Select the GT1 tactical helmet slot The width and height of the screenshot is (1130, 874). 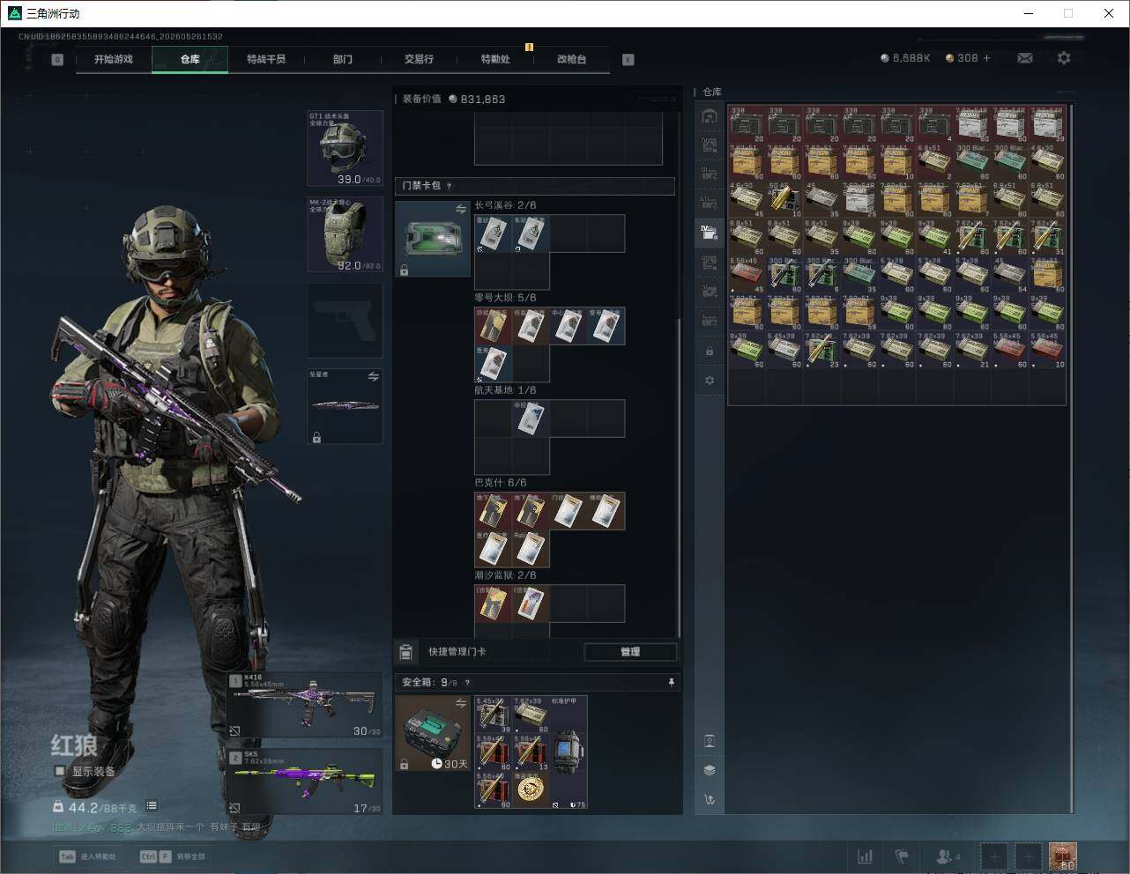pos(345,148)
